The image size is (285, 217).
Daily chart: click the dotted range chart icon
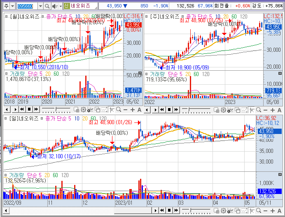tap(244, 210)
